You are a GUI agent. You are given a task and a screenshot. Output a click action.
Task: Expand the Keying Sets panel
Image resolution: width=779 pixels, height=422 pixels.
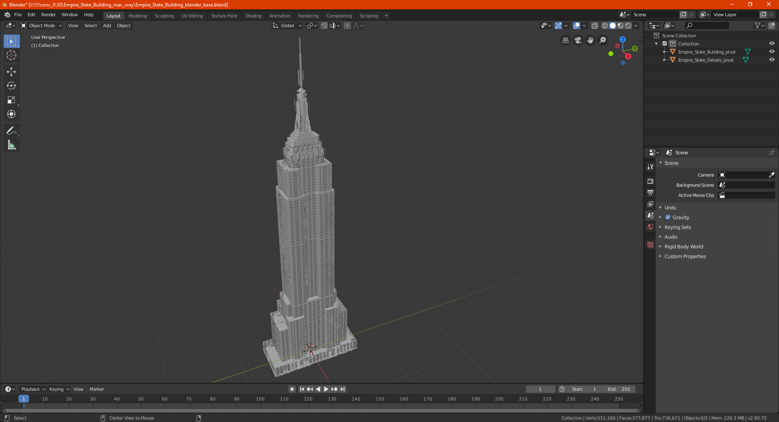[x=677, y=227]
